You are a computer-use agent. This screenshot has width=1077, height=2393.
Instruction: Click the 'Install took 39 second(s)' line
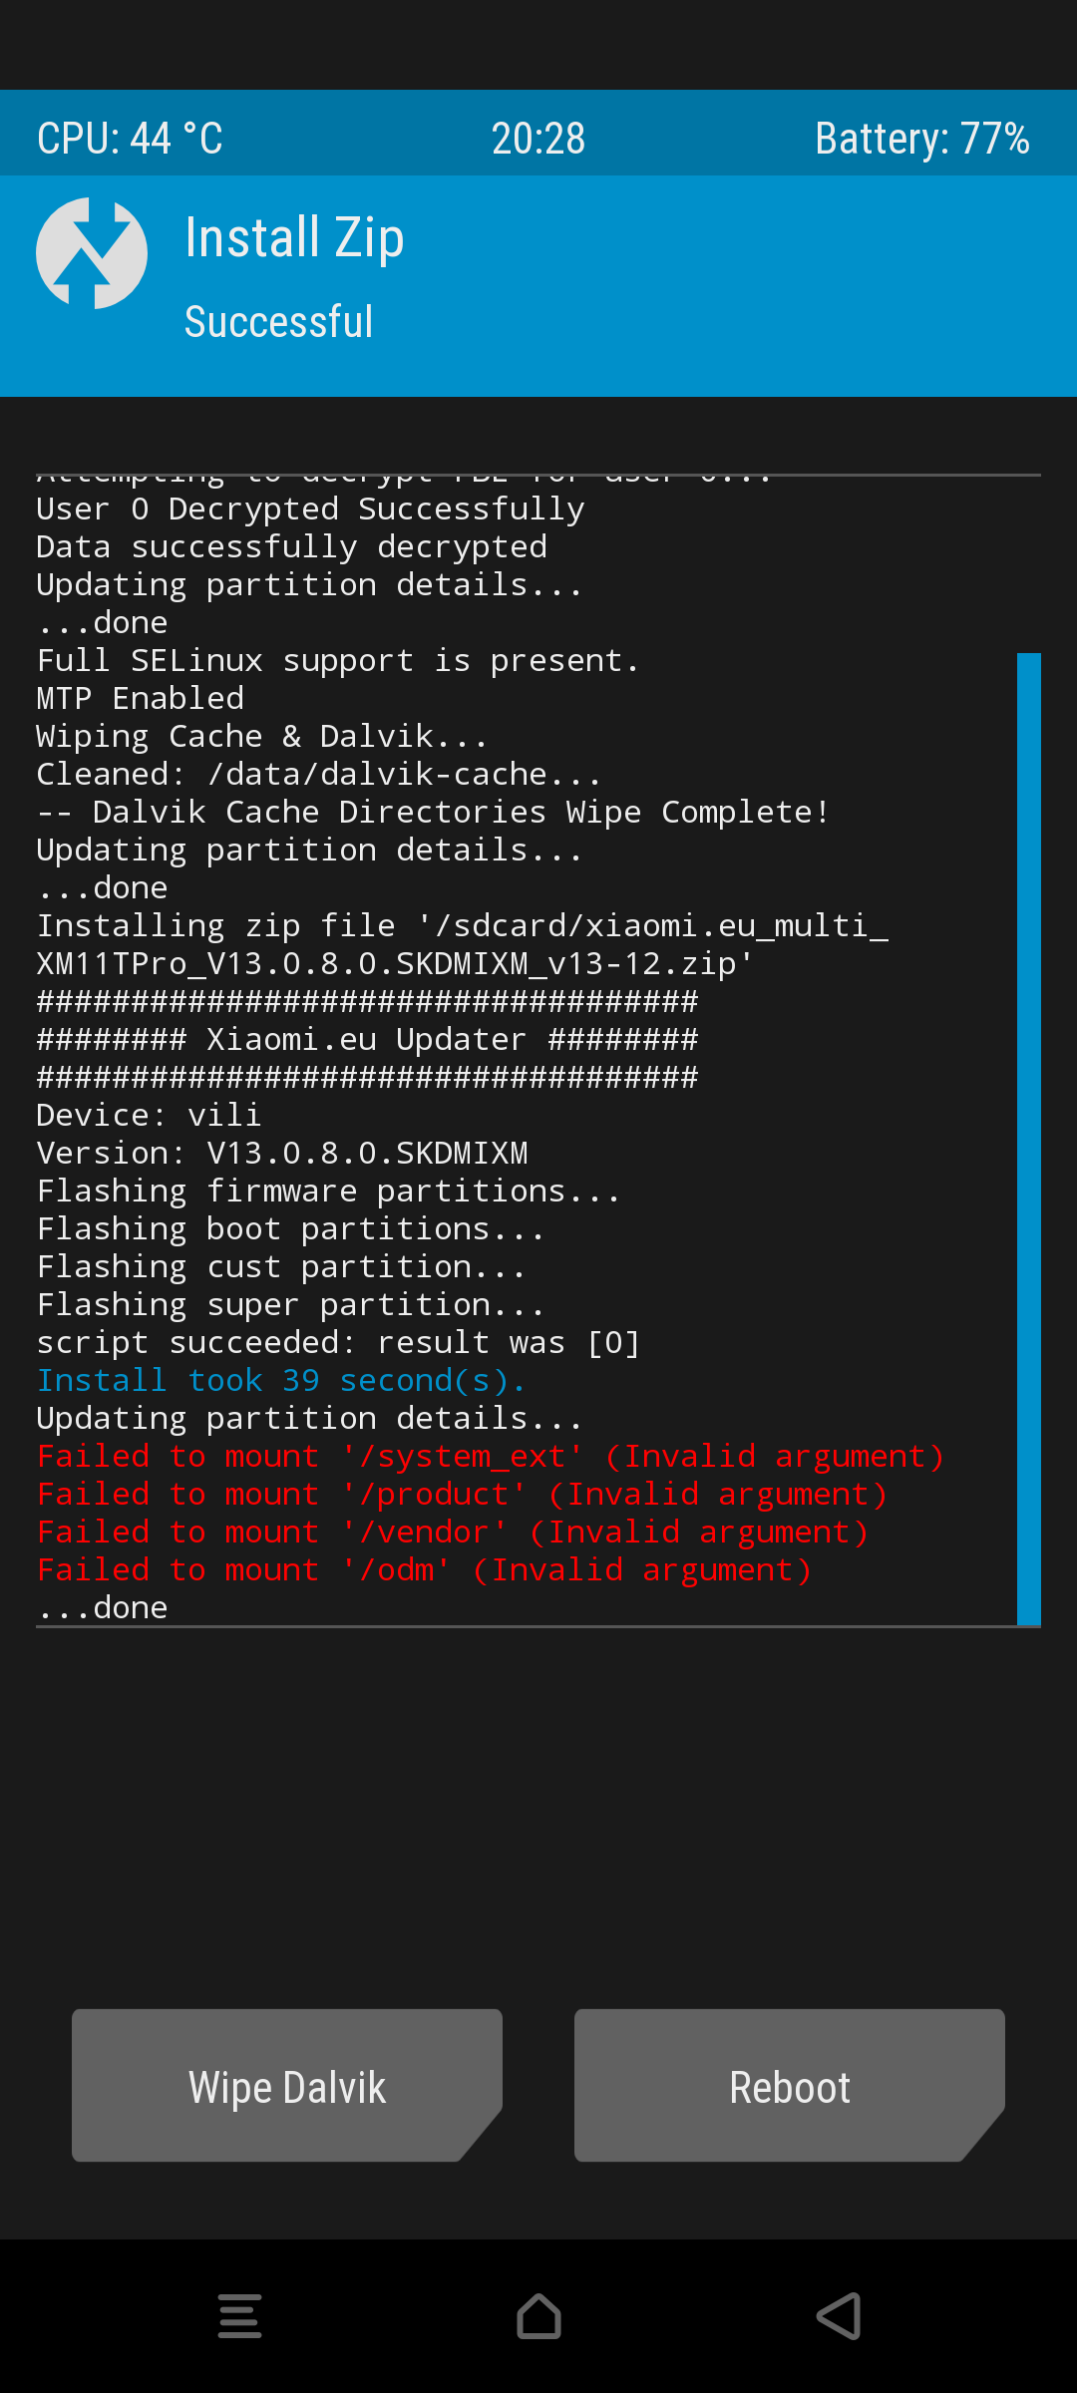click(281, 1381)
